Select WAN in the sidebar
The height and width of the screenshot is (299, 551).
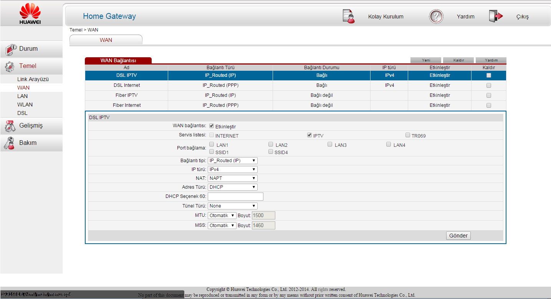click(x=23, y=88)
